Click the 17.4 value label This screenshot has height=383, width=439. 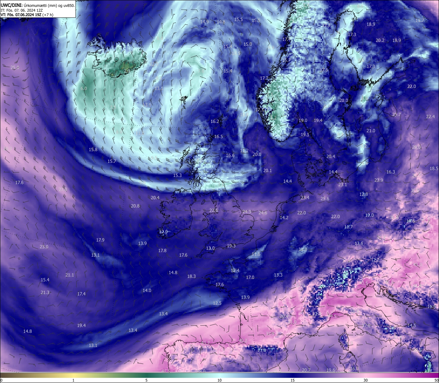81,294
